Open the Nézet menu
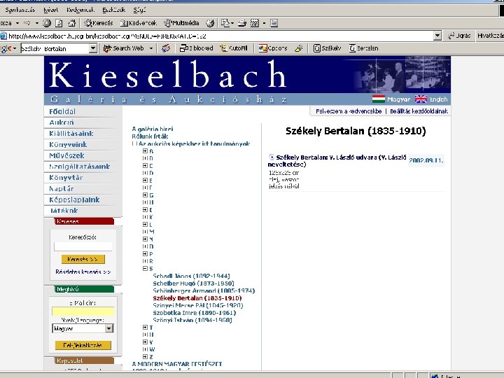The width and height of the screenshot is (504, 378). 51,10
